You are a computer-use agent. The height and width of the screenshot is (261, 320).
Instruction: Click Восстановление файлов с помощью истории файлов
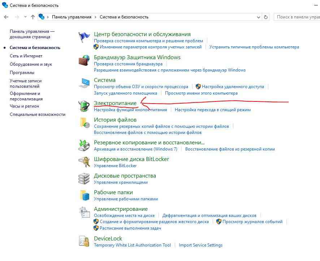coord(148,132)
